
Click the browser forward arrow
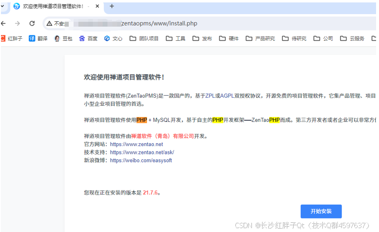[x=17, y=23]
